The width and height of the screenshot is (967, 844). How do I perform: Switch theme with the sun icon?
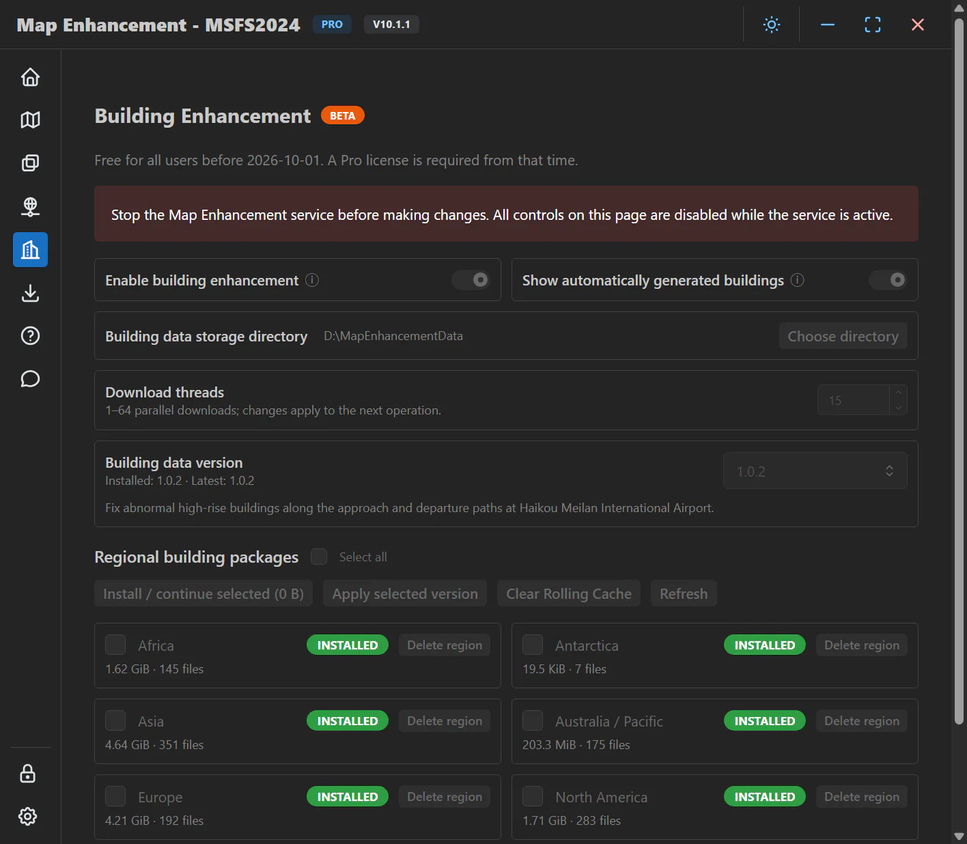click(772, 25)
